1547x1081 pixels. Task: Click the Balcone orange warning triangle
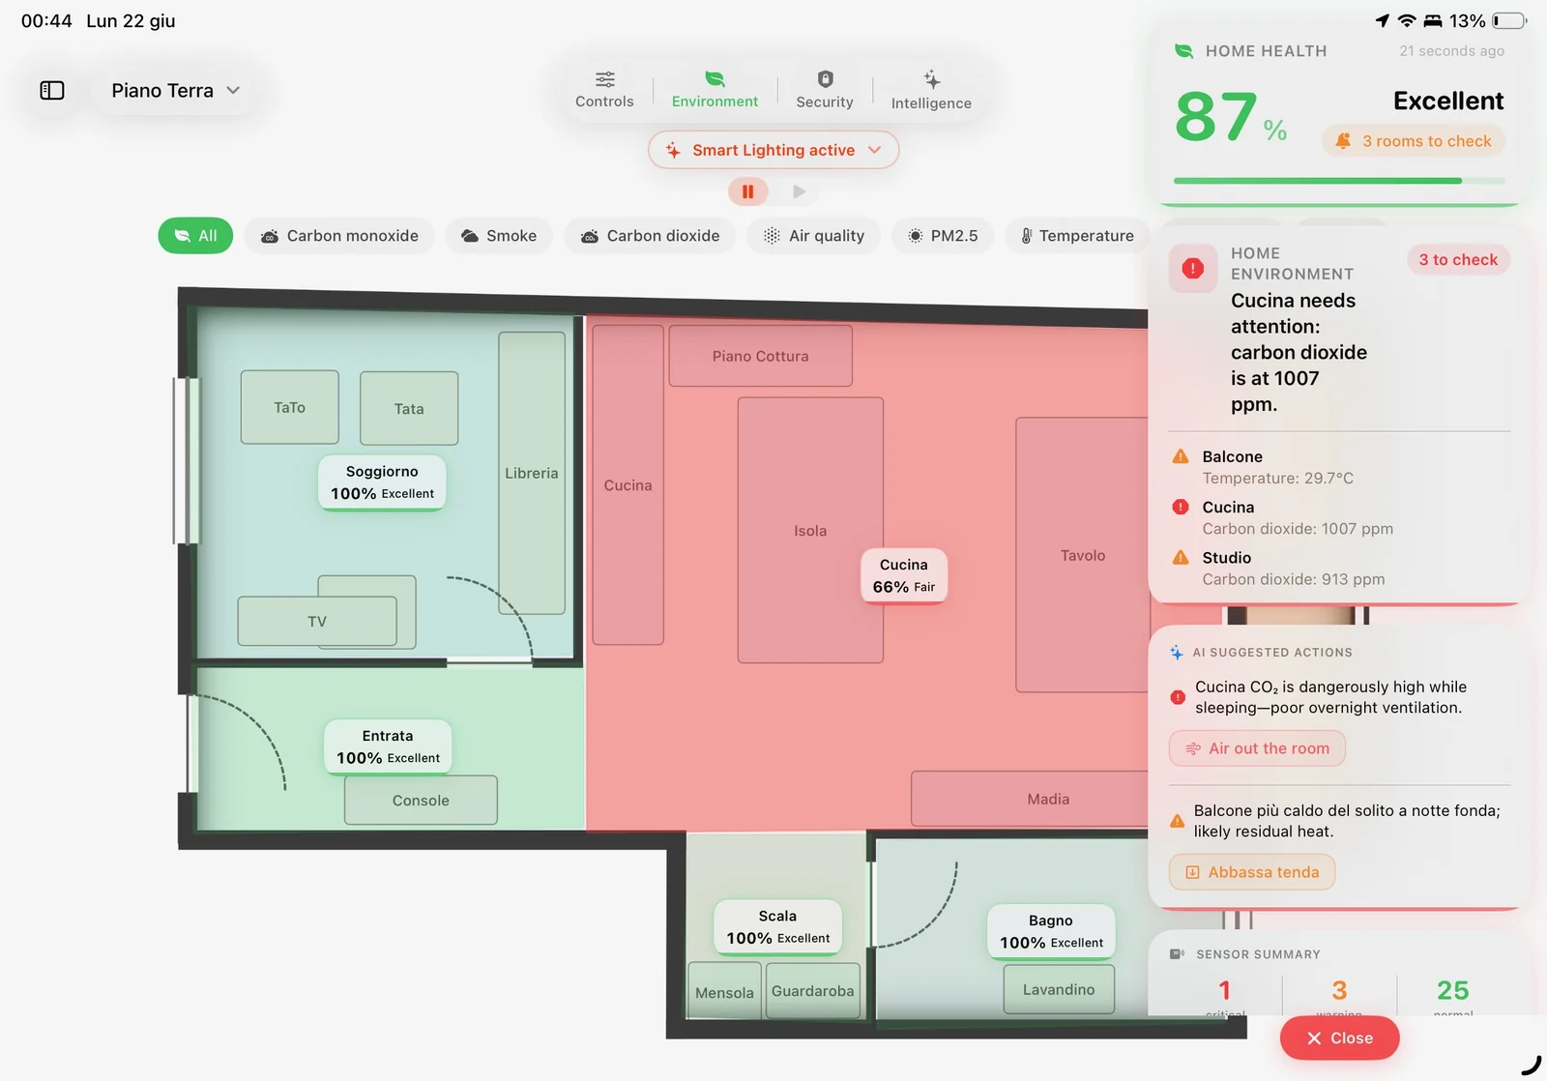coord(1181,456)
